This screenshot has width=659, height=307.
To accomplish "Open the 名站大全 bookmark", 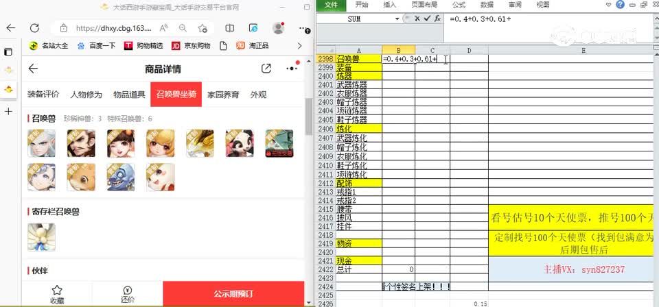I will tap(49, 46).
